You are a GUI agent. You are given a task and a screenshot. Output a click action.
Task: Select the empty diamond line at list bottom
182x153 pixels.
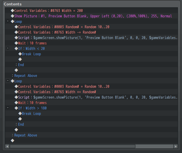click(x=91, y=141)
